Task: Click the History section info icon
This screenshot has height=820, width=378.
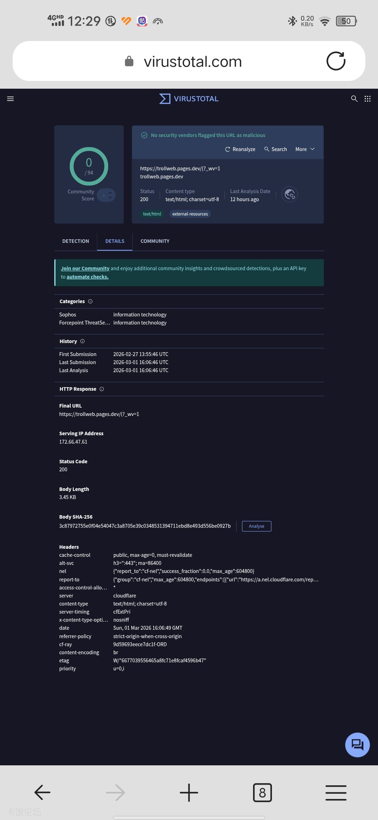Action: (83, 341)
